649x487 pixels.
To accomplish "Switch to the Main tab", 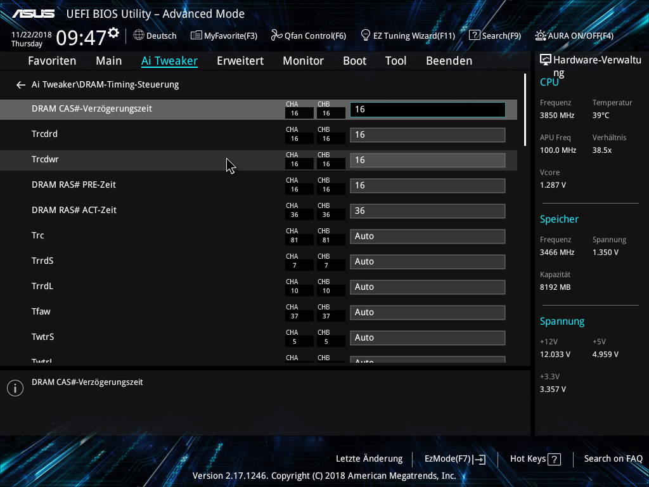I will 109,61.
